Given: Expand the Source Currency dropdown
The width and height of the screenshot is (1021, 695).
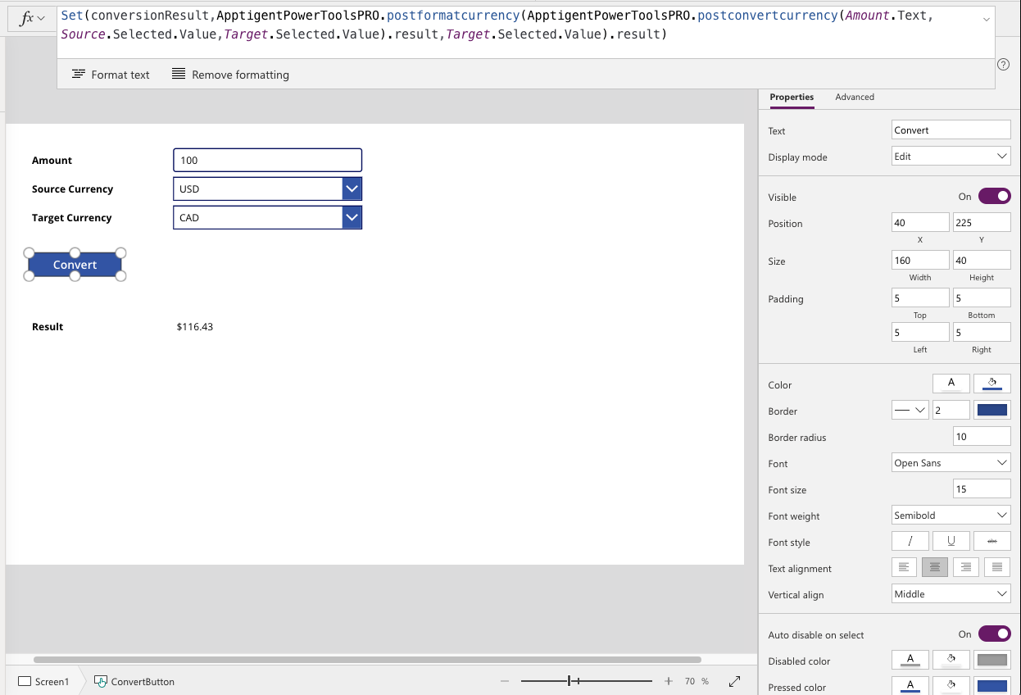Looking at the screenshot, I should tap(352, 189).
